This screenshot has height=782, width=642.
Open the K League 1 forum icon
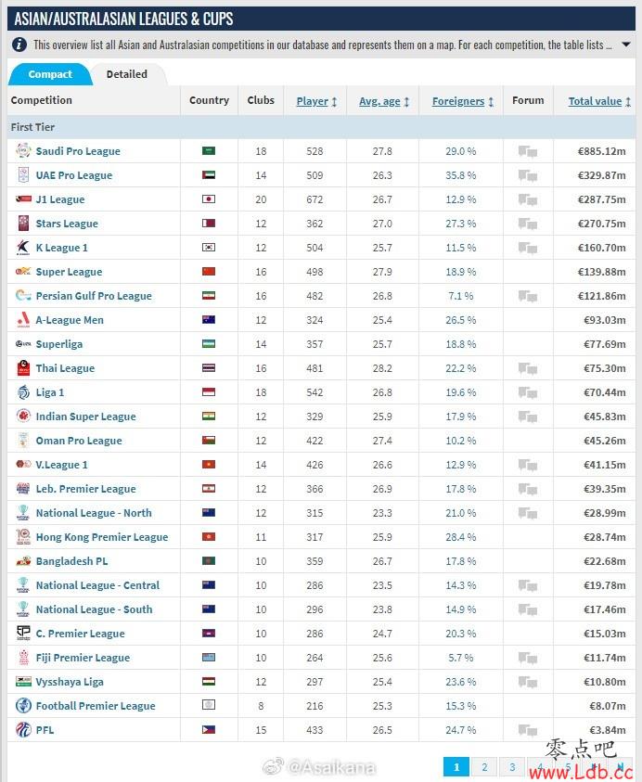pos(527,248)
